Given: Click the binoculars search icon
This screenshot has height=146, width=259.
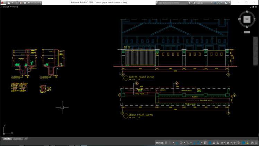Looking at the screenshot, I should 190,3.
